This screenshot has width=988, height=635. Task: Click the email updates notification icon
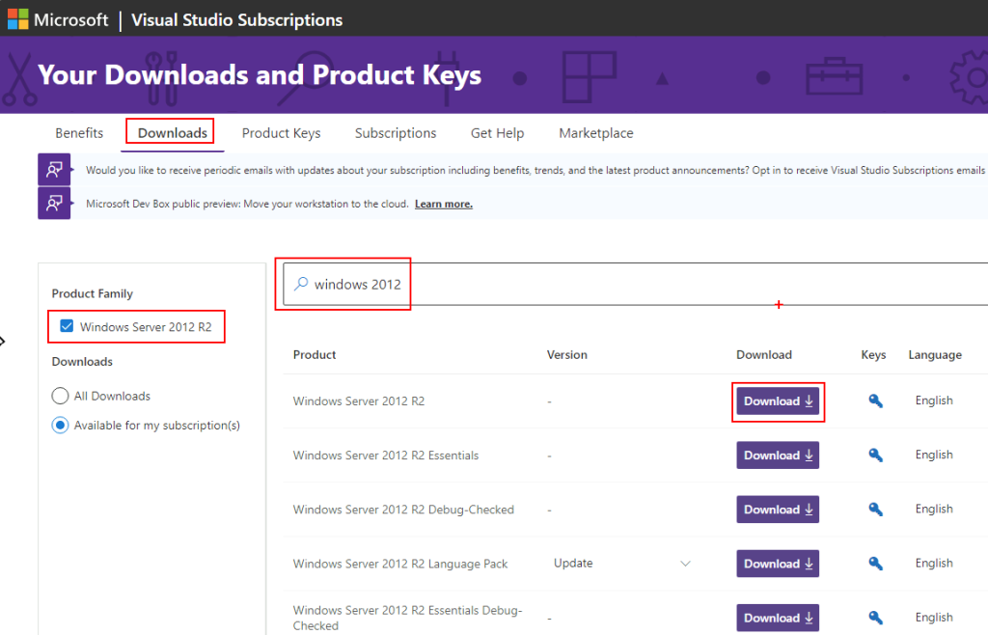pos(54,170)
